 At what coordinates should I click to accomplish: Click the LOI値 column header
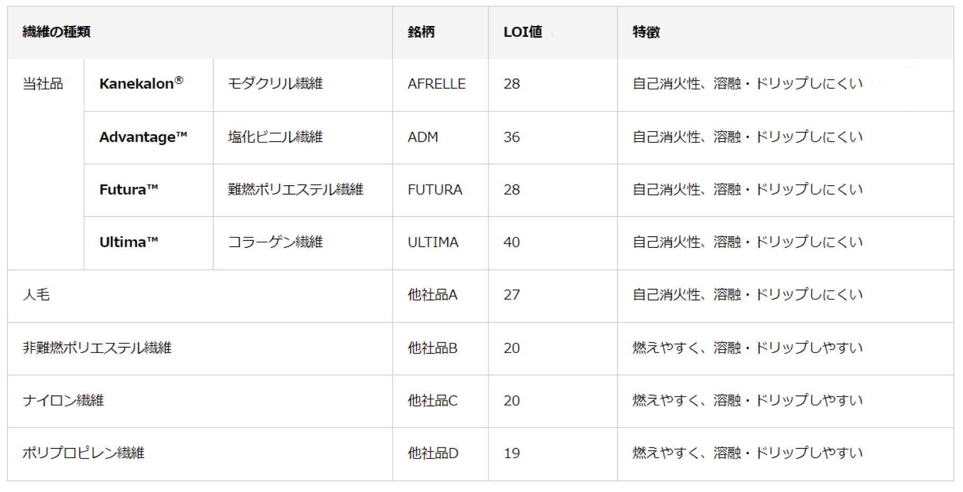[523, 32]
